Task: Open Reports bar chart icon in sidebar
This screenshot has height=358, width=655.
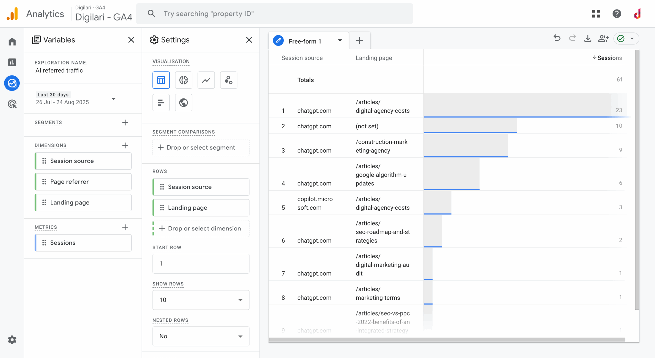Action: click(12, 62)
